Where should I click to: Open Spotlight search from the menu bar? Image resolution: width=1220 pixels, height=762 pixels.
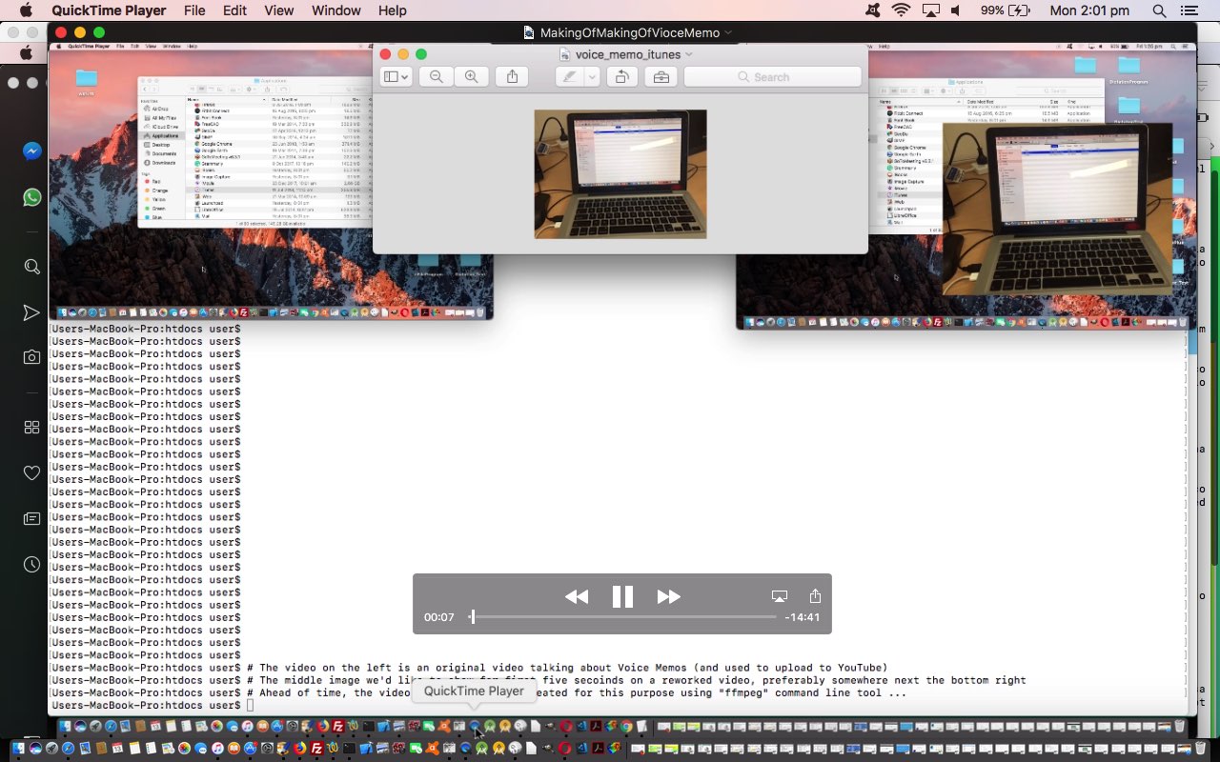pyautogui.click(x=1159, y=10)
